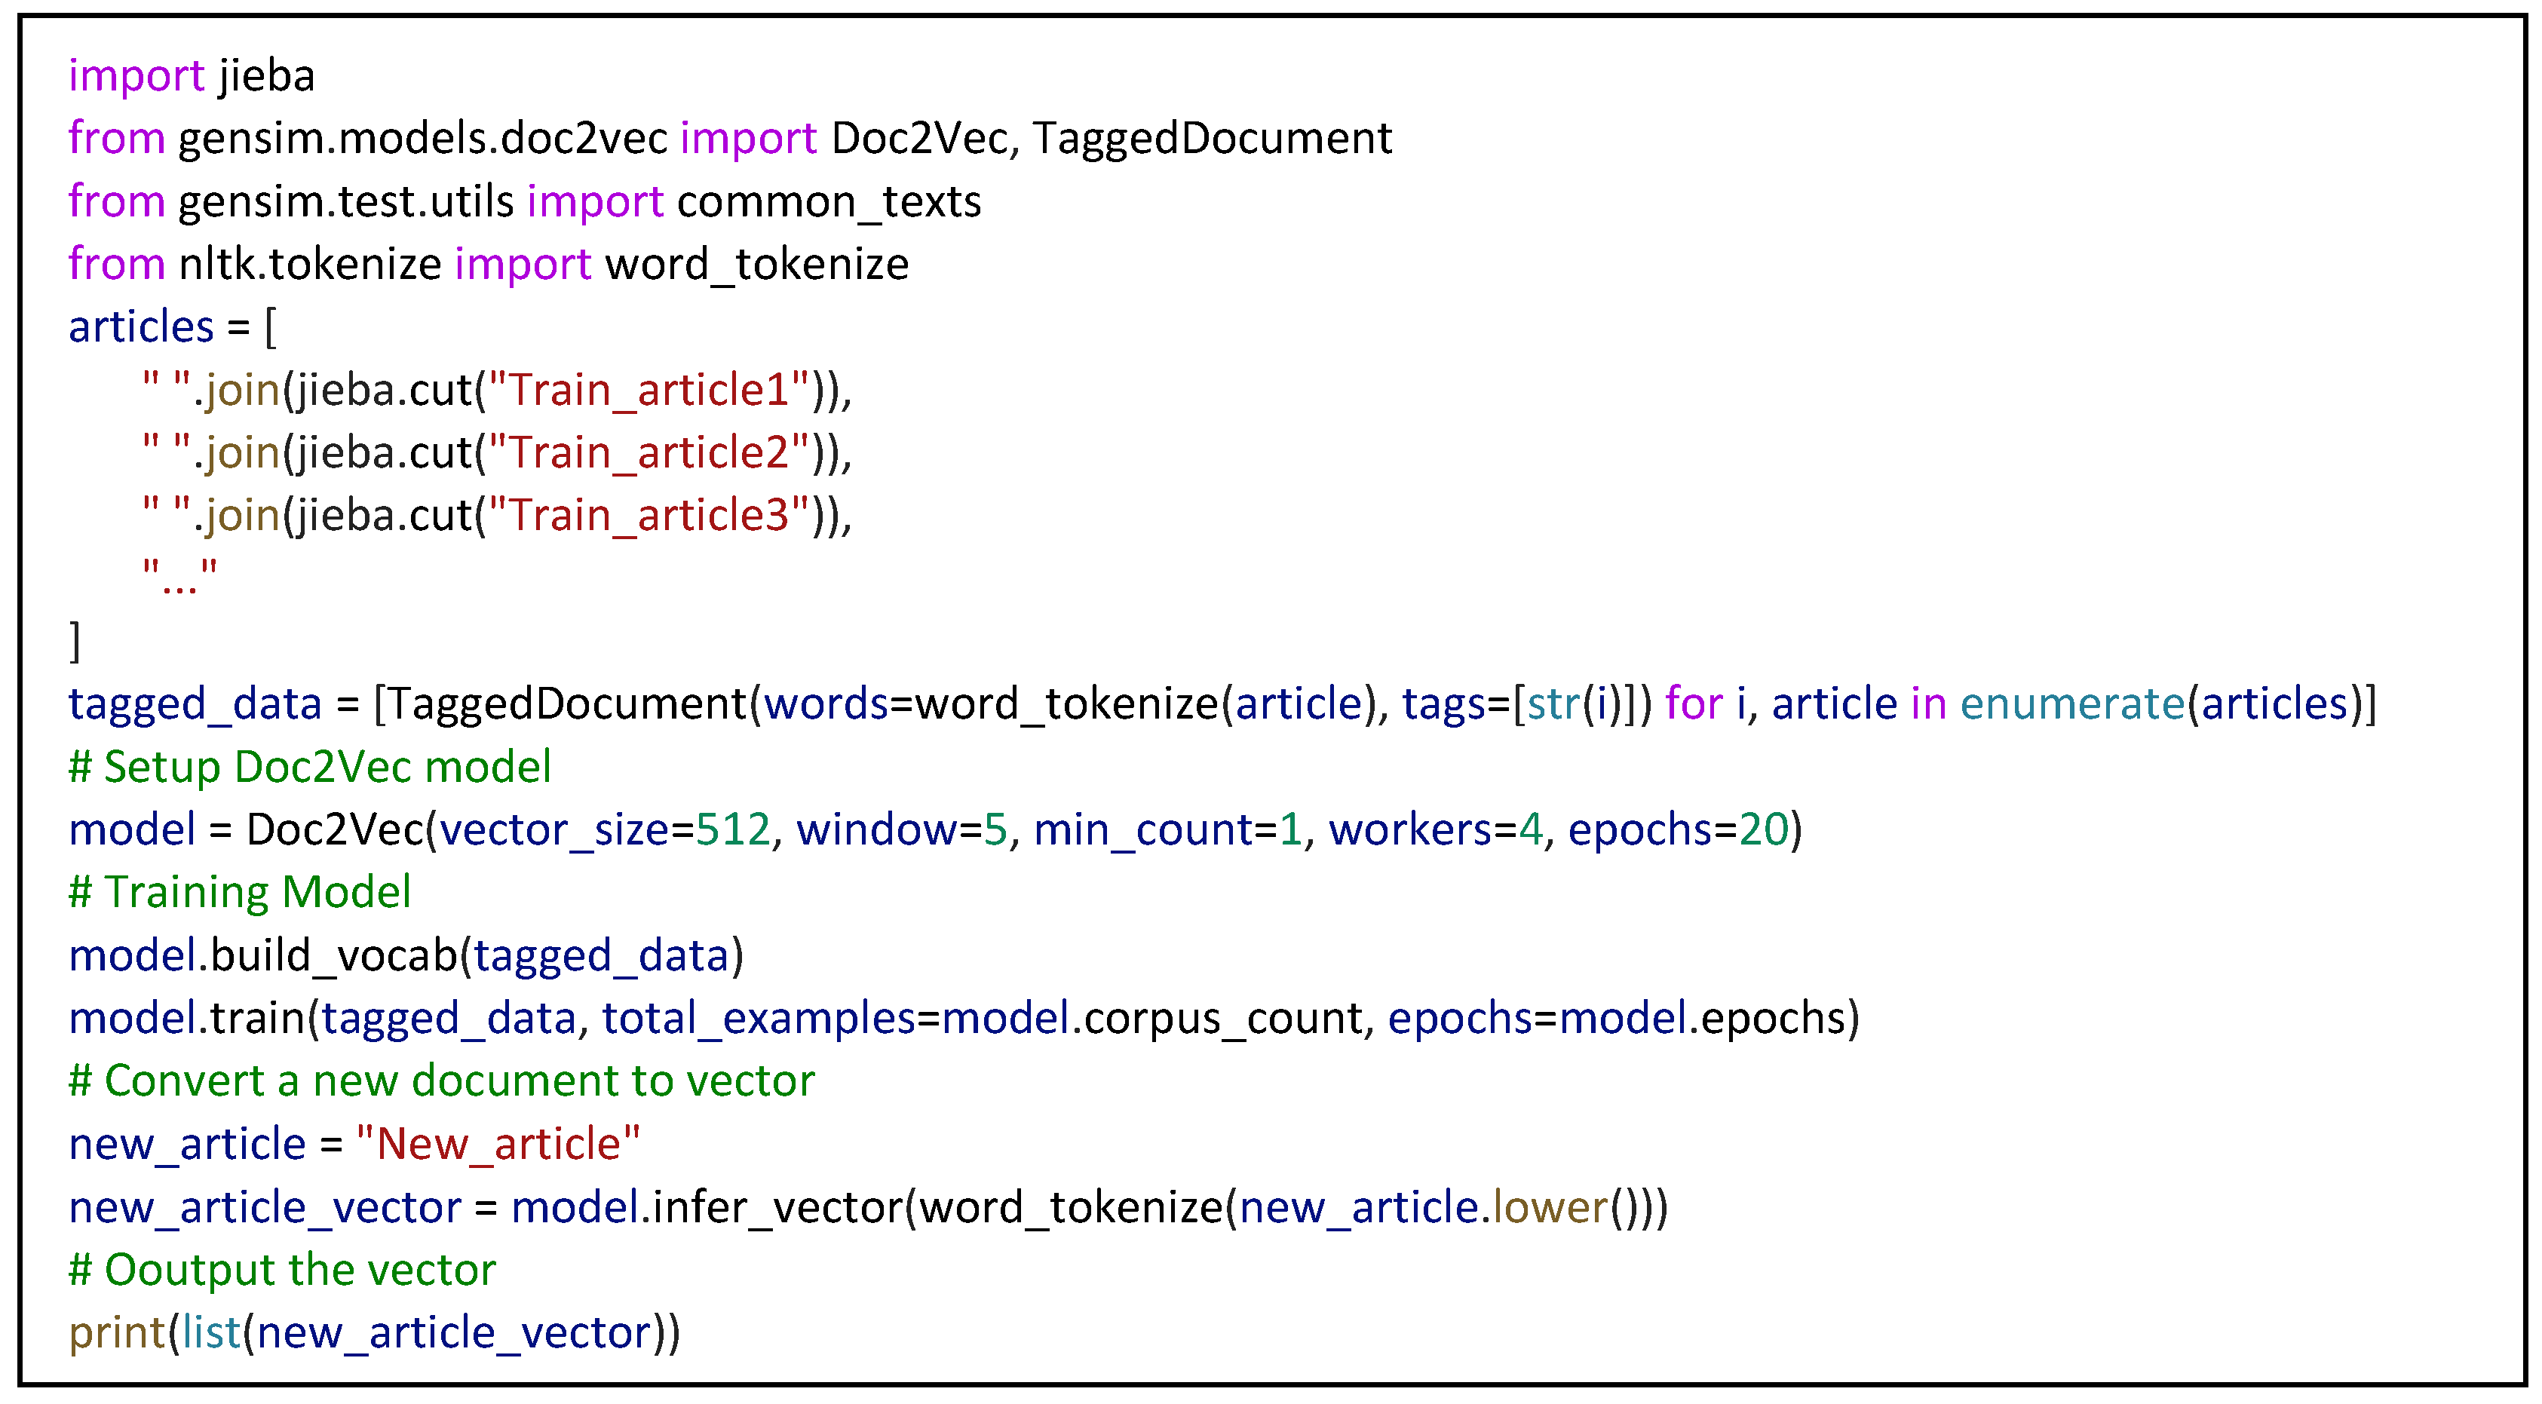Image resolution: width=2542 pixels, height=1404 pixels.
Task: Click the Training Model comment
Action: [x=240, y=893]
